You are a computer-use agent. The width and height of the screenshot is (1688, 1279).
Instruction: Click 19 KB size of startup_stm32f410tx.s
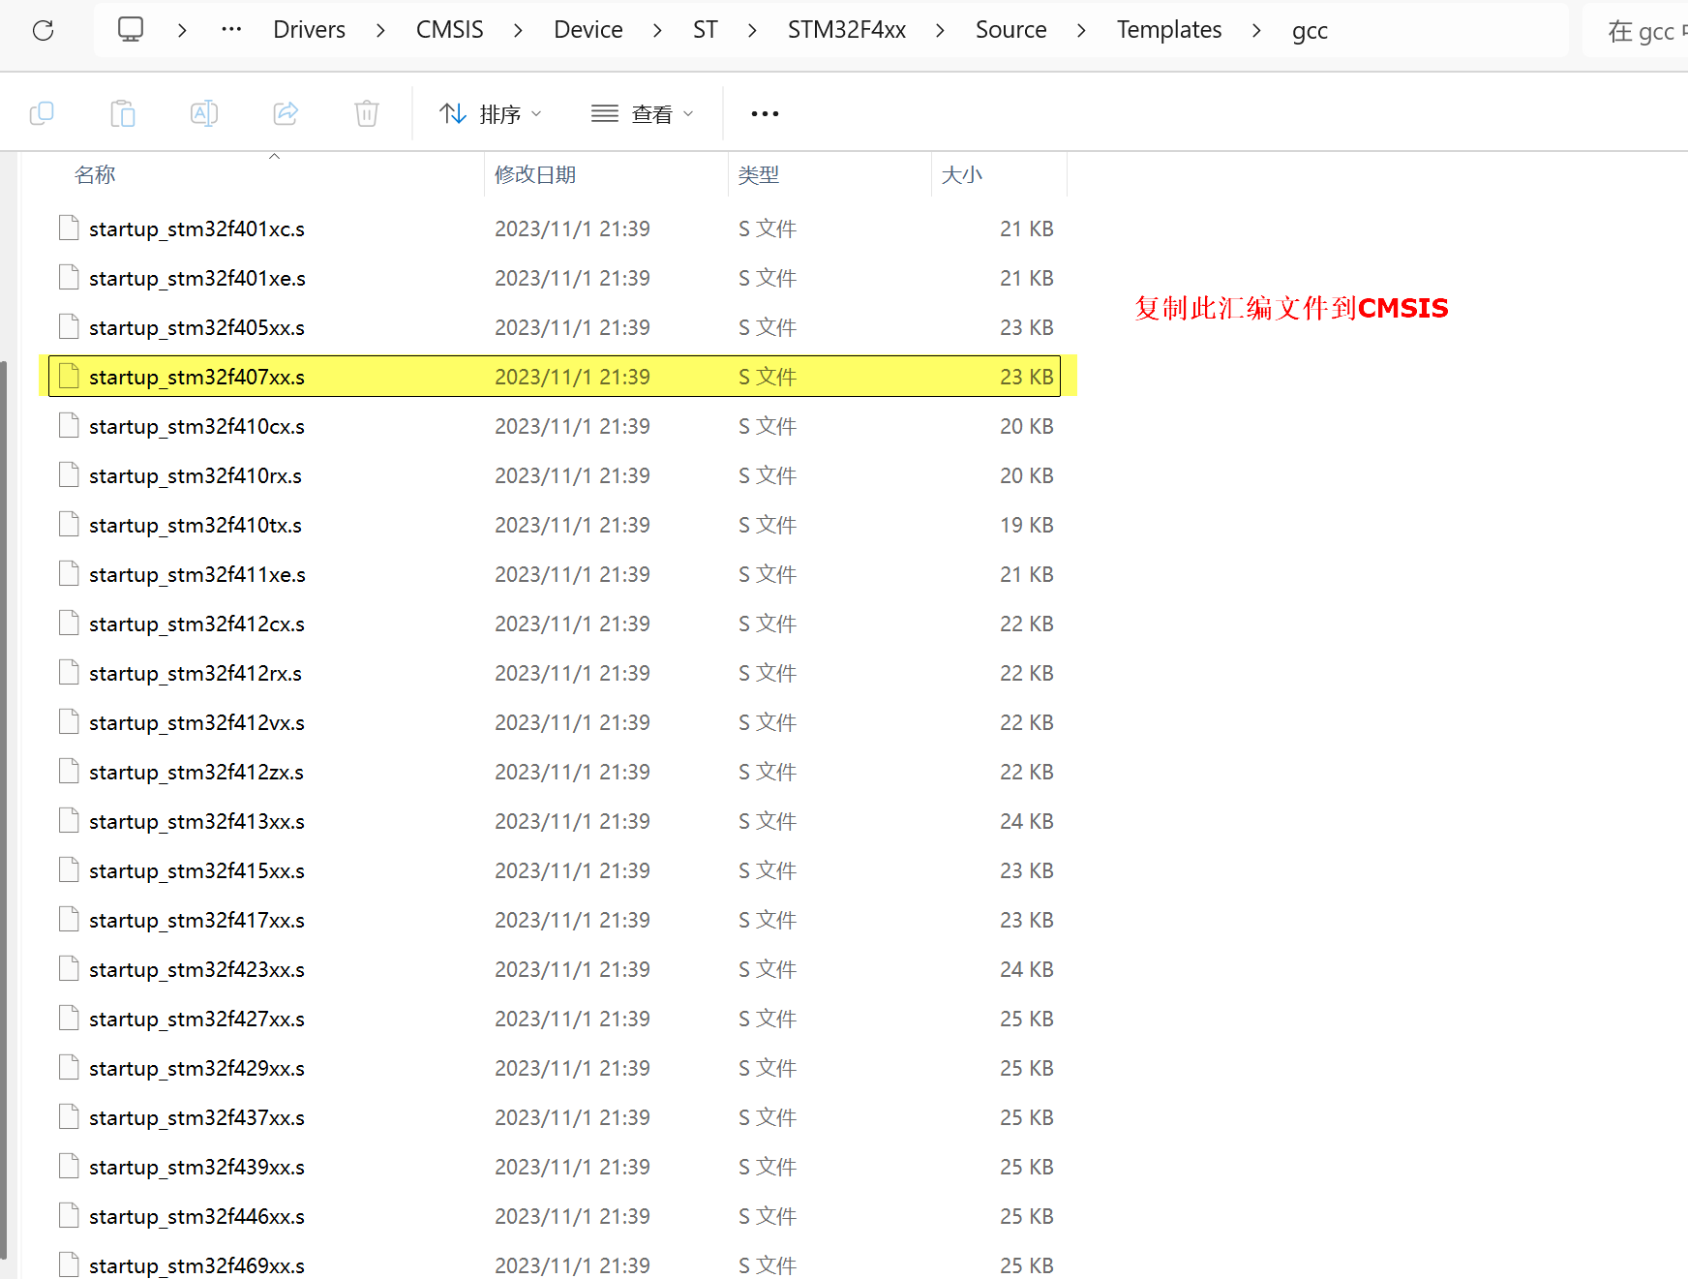pyautogui.click(x=1026, y=525)
